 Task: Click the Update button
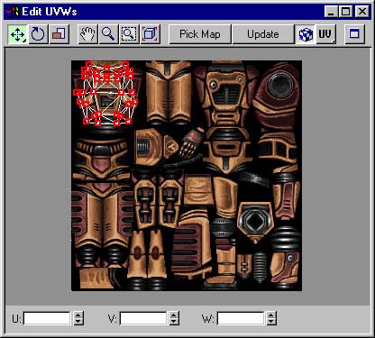point(263,34)
